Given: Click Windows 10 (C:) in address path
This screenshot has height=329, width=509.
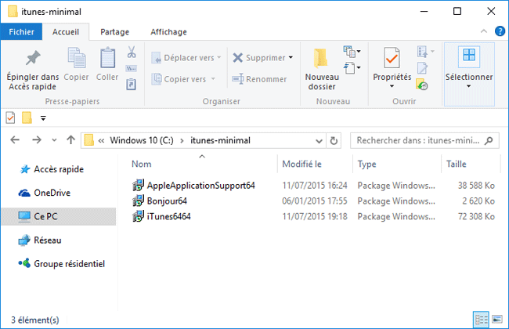Looking at the screenshot, I should 142,140.
